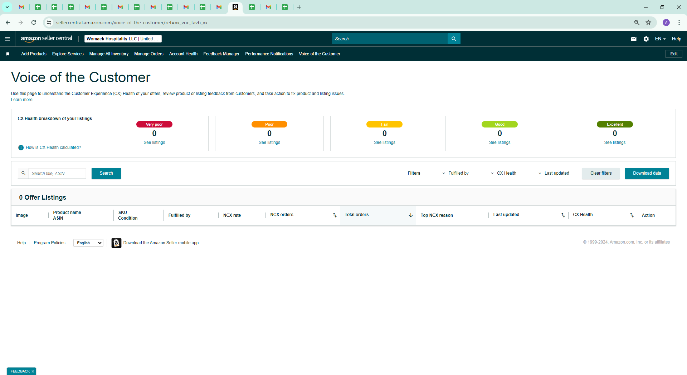This screenshot has width=687, height=375.
Task: Expand the CX Health filter
Action: coord(503,173)
